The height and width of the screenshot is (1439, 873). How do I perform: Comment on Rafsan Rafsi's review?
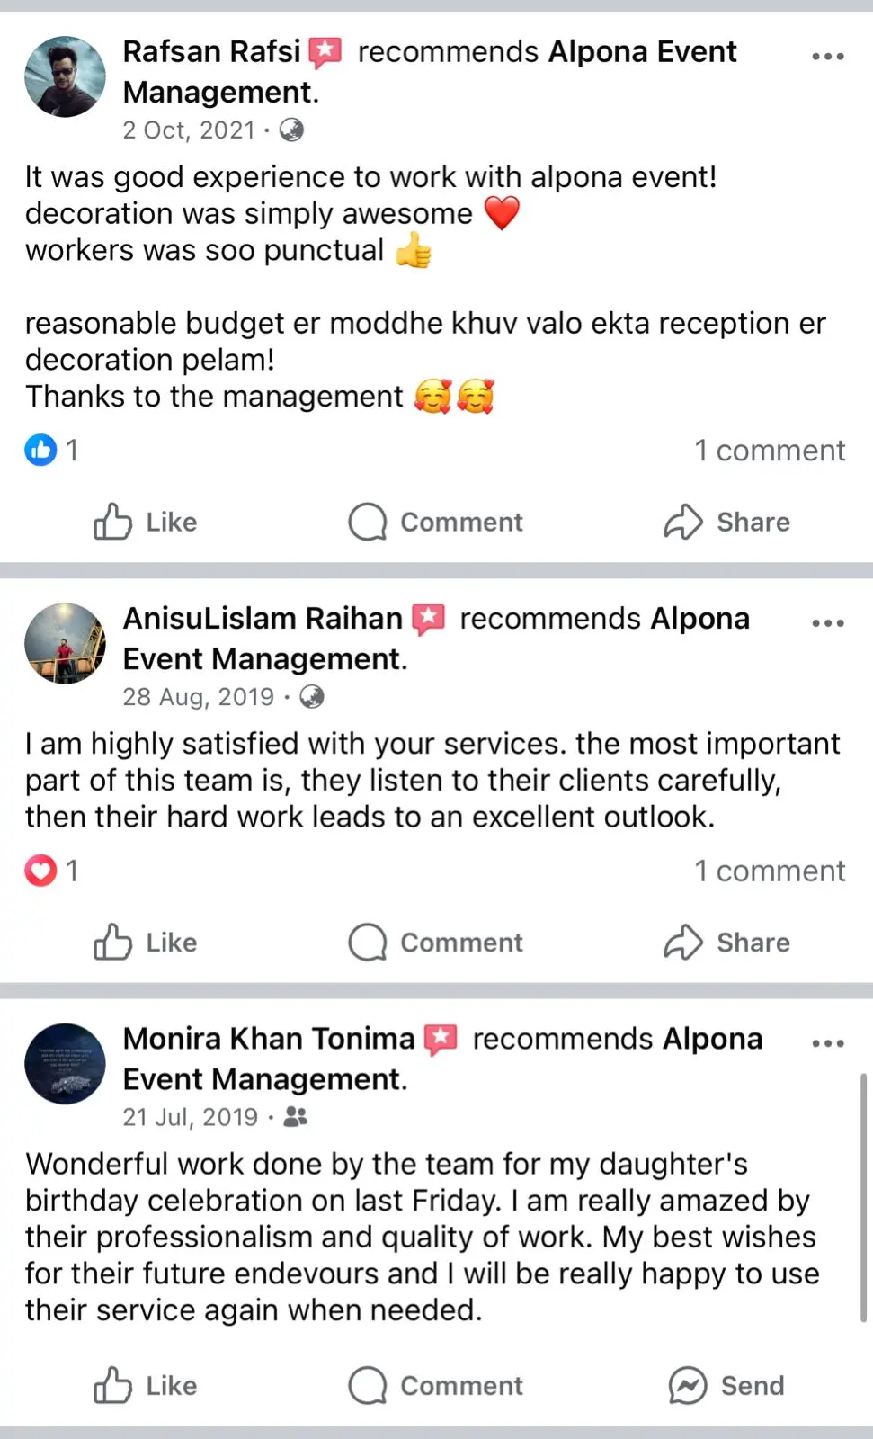coord(436,522)
